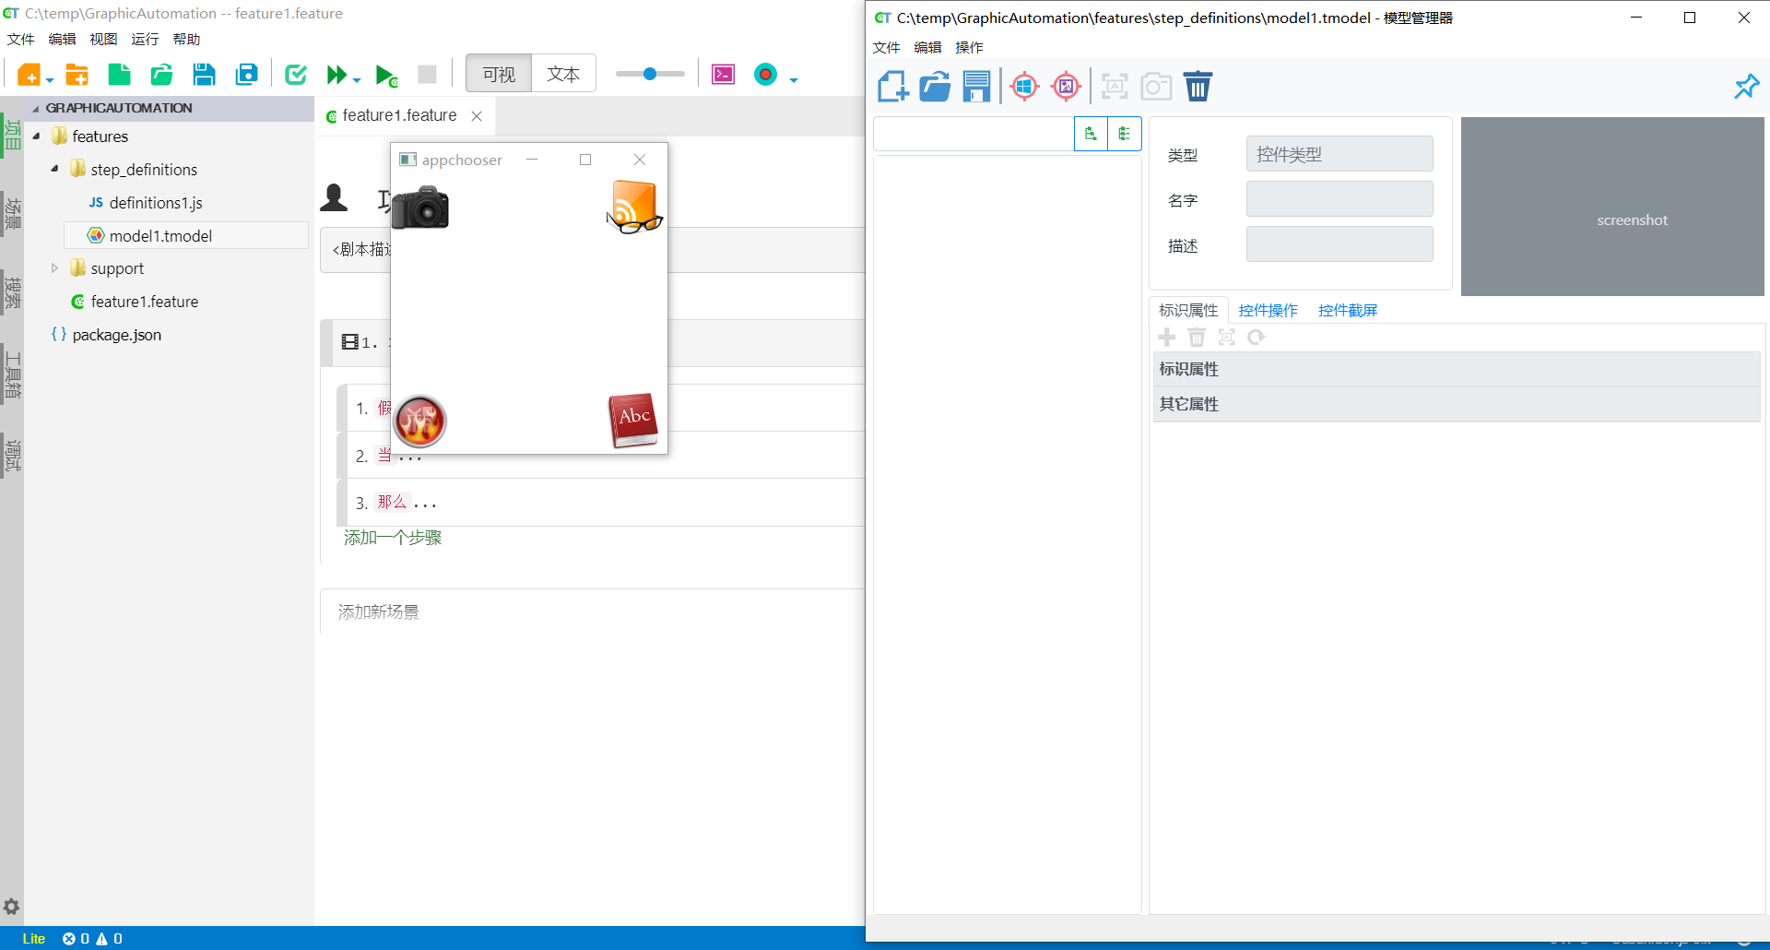
Task: Close the feature1.feature editor tab
Action: [x=477, y=116]
